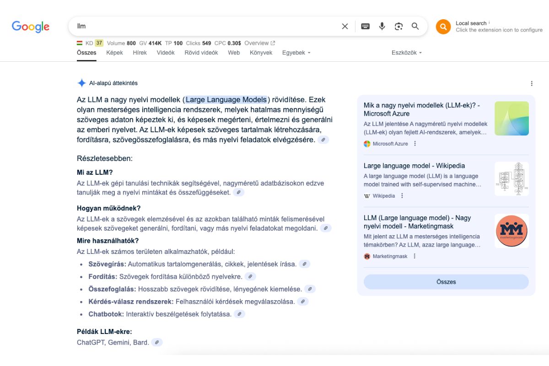Image resolution: width=549 pixels, height=366 pixels.
Task: Open three-dot menu beside Marketingmask source
Action: 414,256
